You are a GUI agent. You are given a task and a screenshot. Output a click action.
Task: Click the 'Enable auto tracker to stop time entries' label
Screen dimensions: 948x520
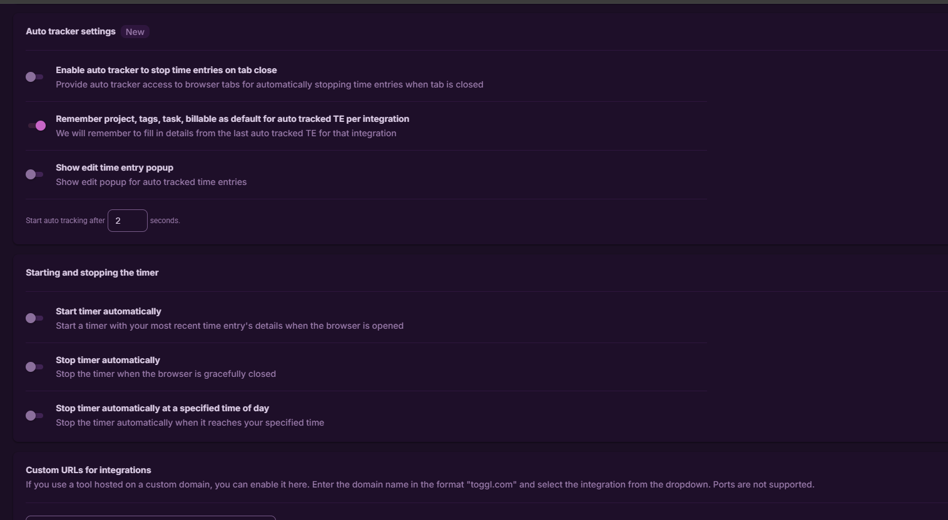[x=166, y=70]
